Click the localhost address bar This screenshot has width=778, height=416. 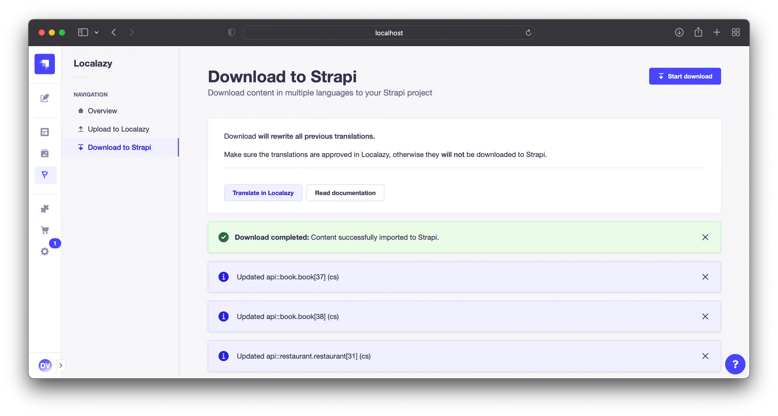point(389,33)
